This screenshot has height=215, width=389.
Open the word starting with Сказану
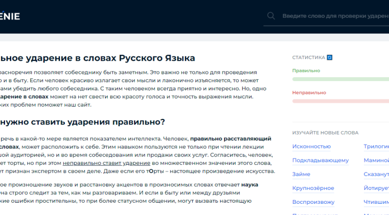click(376, 174)
